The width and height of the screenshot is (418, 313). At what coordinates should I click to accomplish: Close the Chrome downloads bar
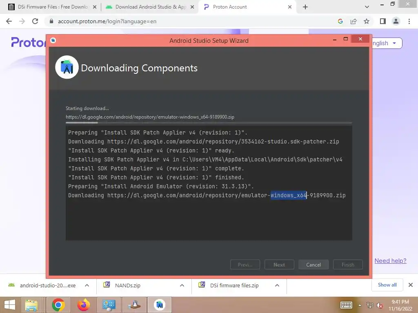click(411, 285)
